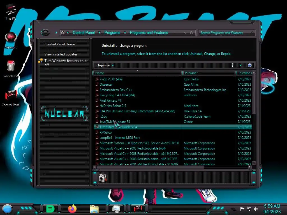
Task: Navigate to Control Panel breadcrumb
Action: 84,32
